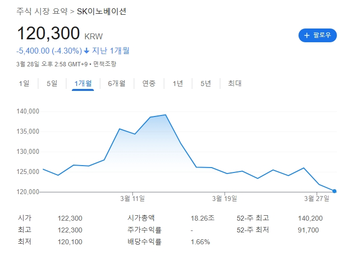Viewport: 360px width, 257px height.
Task: Click the 125,000 y-axis label
Action: 28,171
